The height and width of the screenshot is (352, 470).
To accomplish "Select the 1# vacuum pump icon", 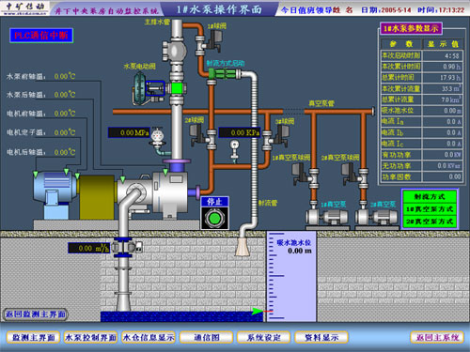I will 326,216.
